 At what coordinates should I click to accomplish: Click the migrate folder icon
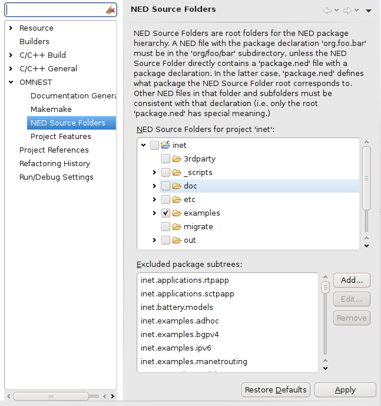pos(177,226)
